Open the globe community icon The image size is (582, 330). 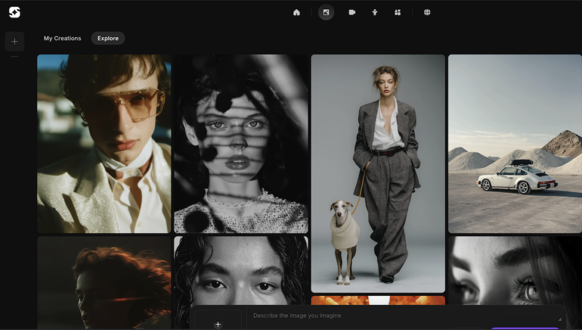point(427,13)
